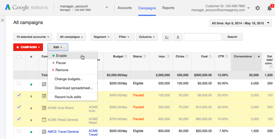This screenshot has width=275, height=139.
Task: Click the Status column help icon
Action: 145,56
